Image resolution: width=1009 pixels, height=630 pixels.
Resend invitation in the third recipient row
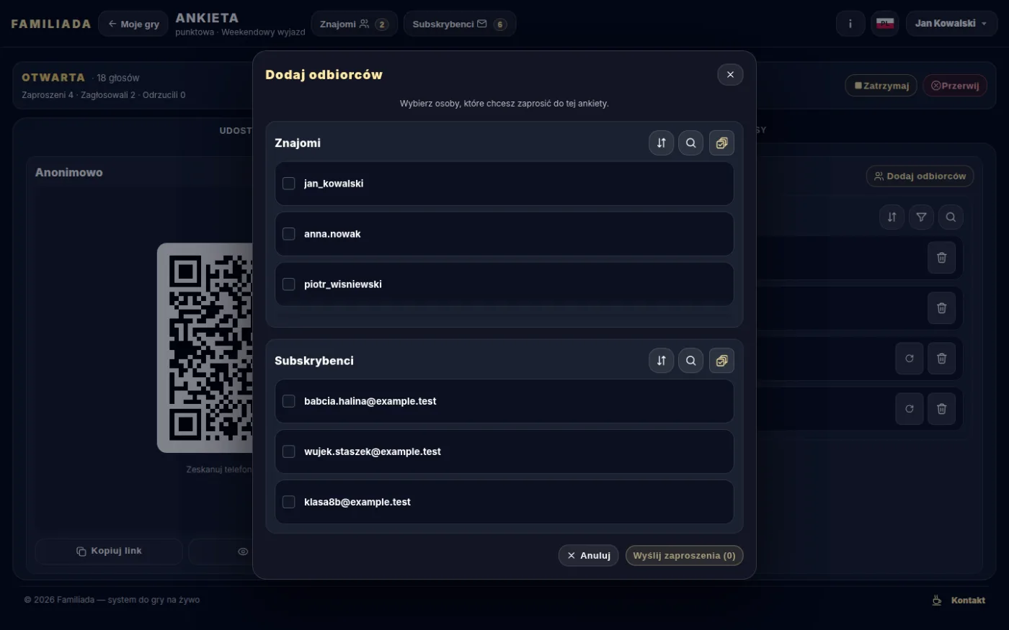pyautogui.click(x=910, y=359)
